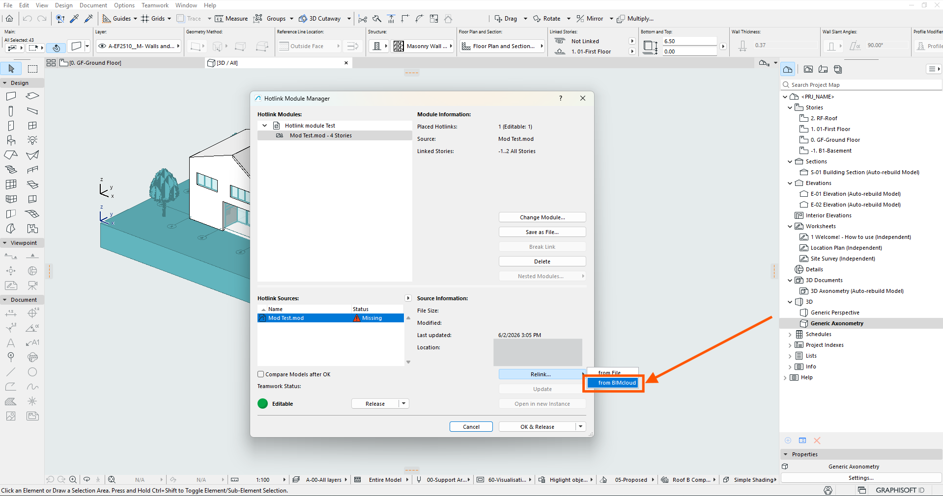This screenshot has width=943, height=496.
Task: Click help question mark in Hotlink dialog
Action: (x=561, y=98)
